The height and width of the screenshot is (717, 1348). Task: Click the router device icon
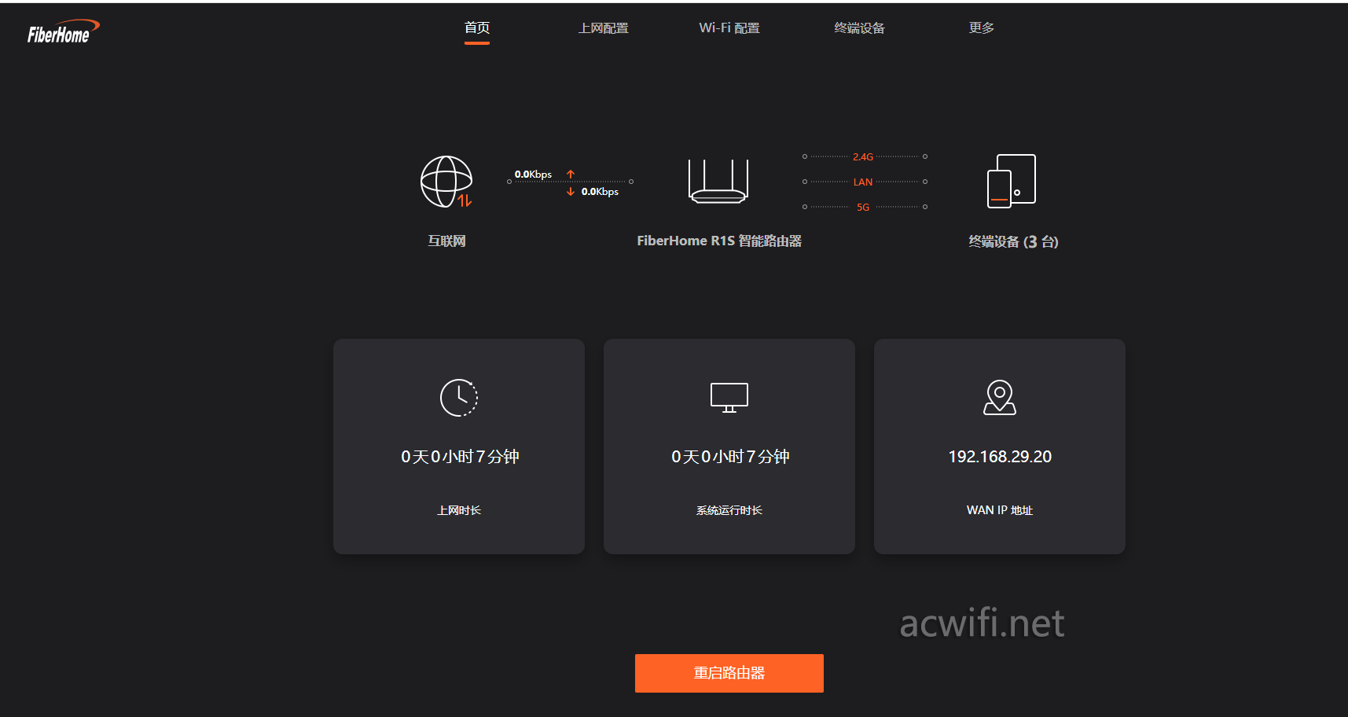pyautogui.click(x=718, y=182)
